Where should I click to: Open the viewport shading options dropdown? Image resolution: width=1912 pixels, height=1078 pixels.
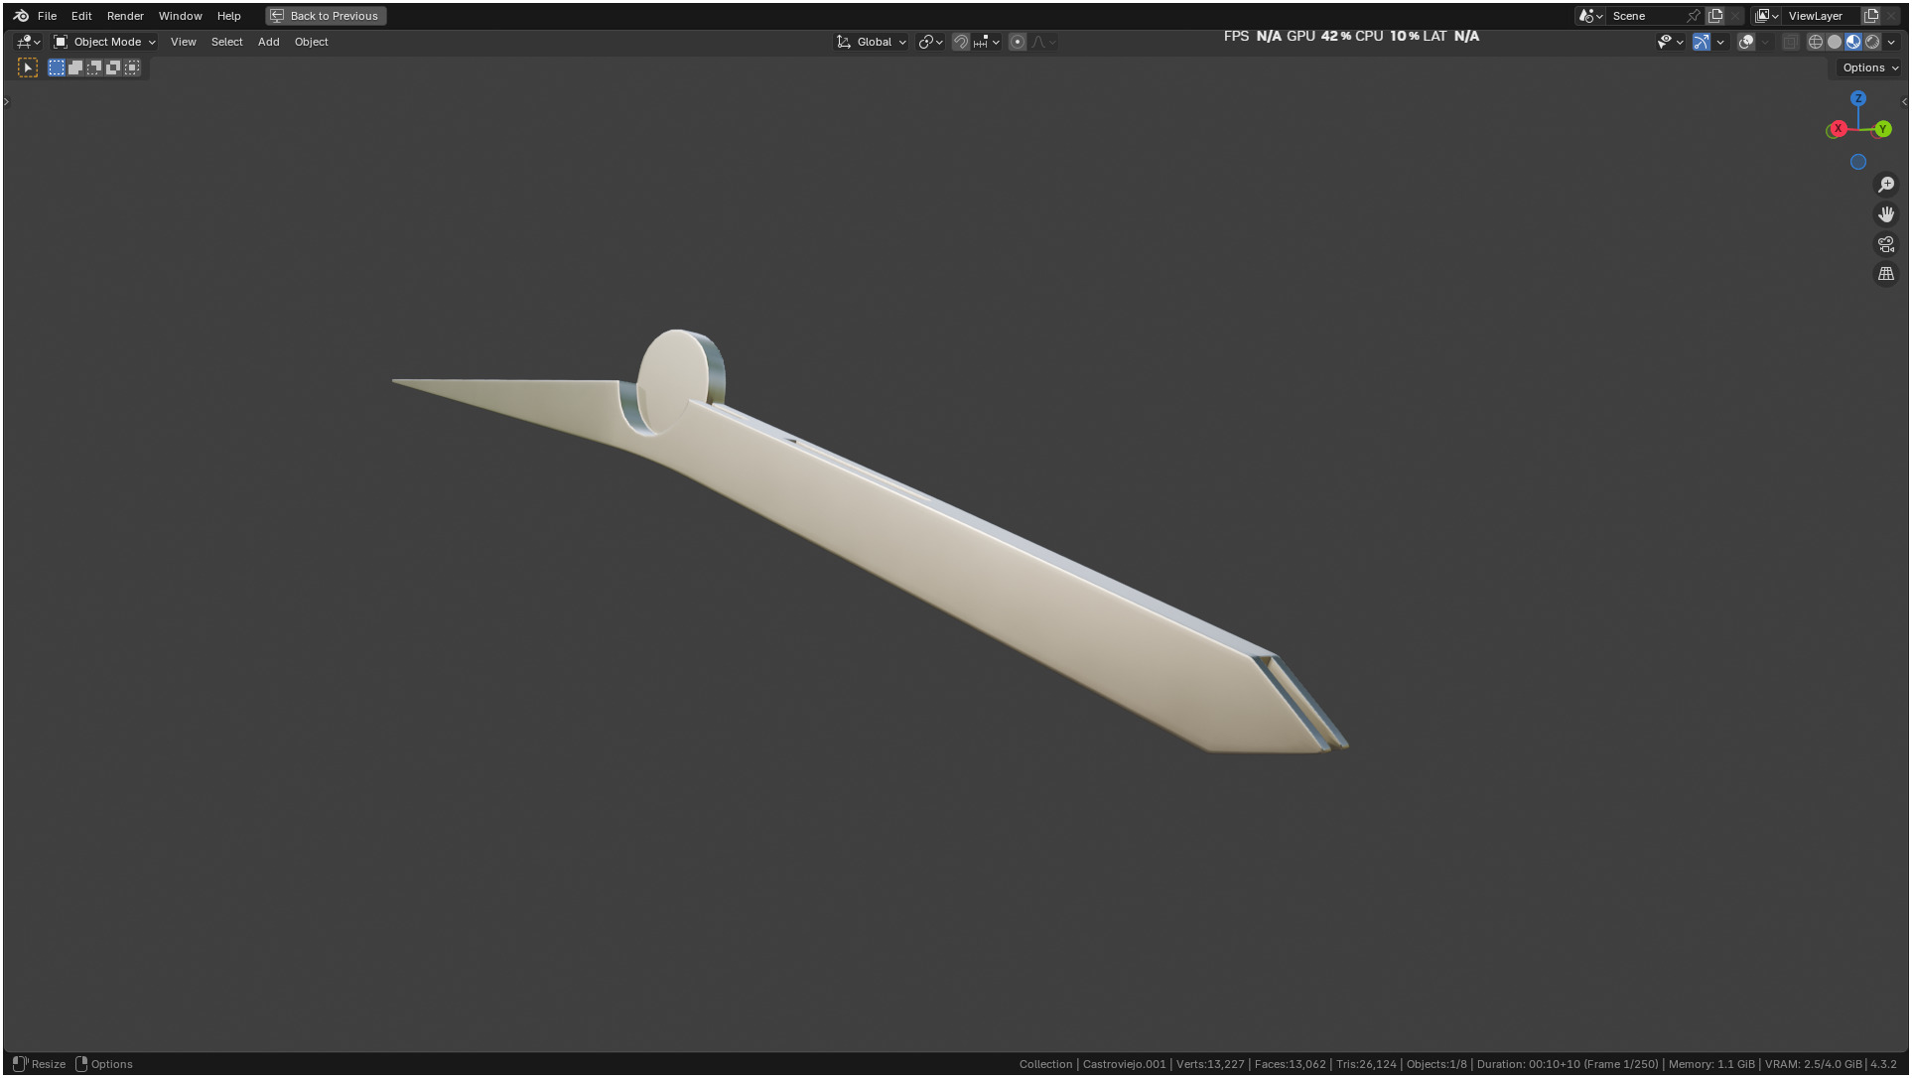1891,42
